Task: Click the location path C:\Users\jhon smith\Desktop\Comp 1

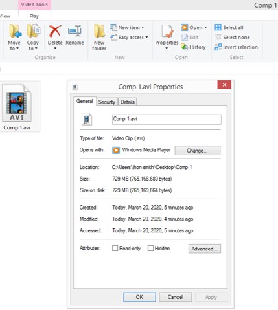Action: tap(152, 167)
